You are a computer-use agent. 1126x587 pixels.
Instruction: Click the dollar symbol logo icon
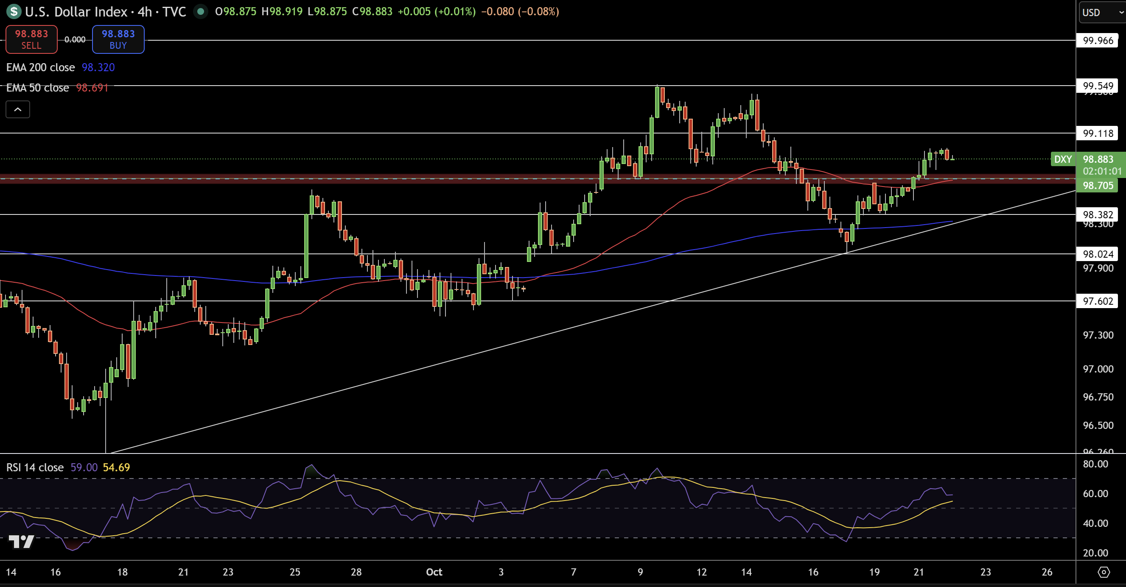14,11
